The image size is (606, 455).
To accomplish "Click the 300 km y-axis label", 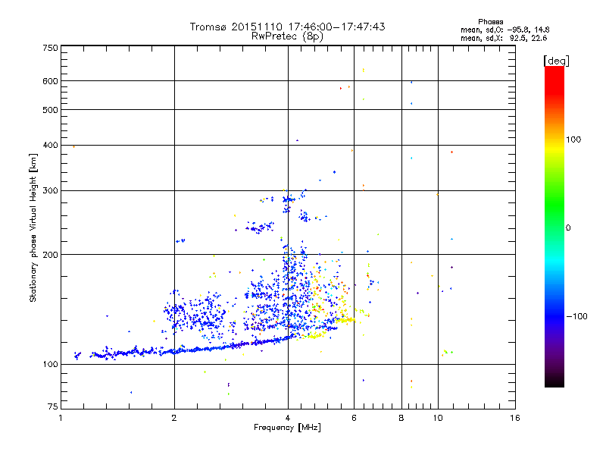I will point(50,190).
